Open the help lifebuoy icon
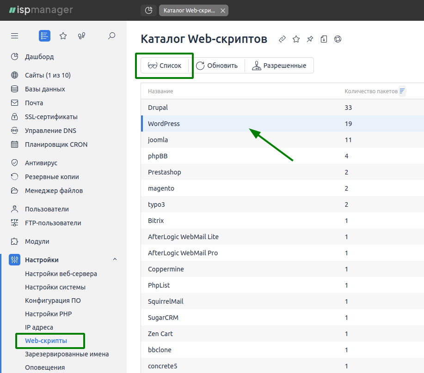 tap(338, 39)
